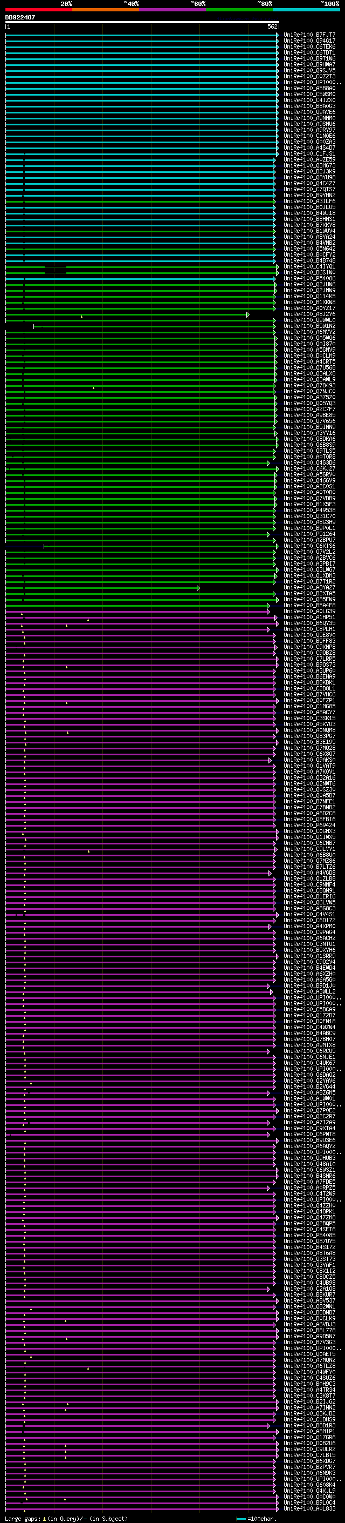Click hit label UniRef100_A0L833

(x=309, y=1508)
